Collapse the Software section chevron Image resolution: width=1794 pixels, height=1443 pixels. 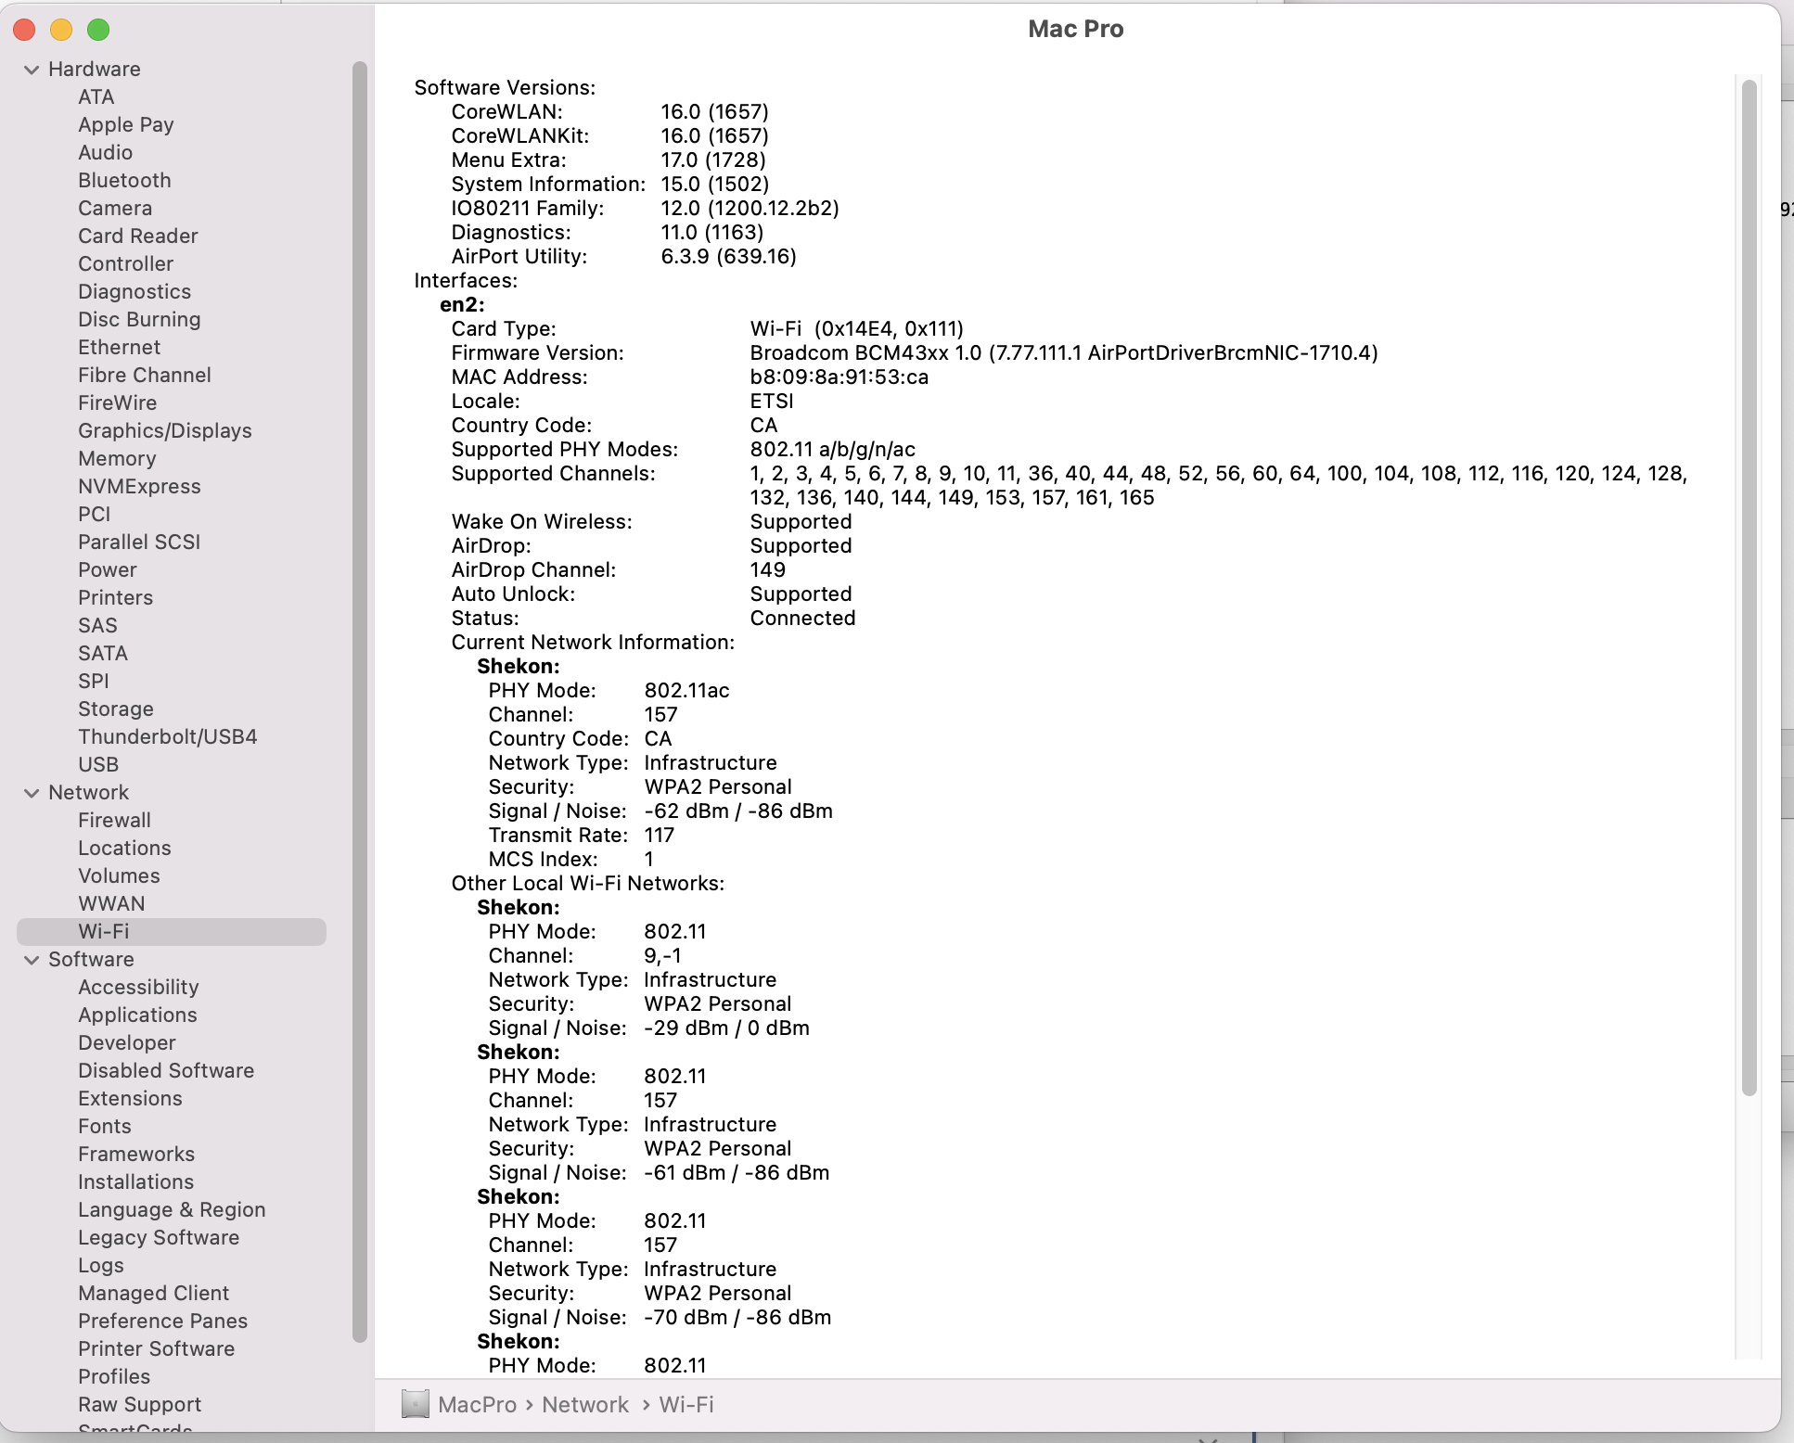coord(32,960)
